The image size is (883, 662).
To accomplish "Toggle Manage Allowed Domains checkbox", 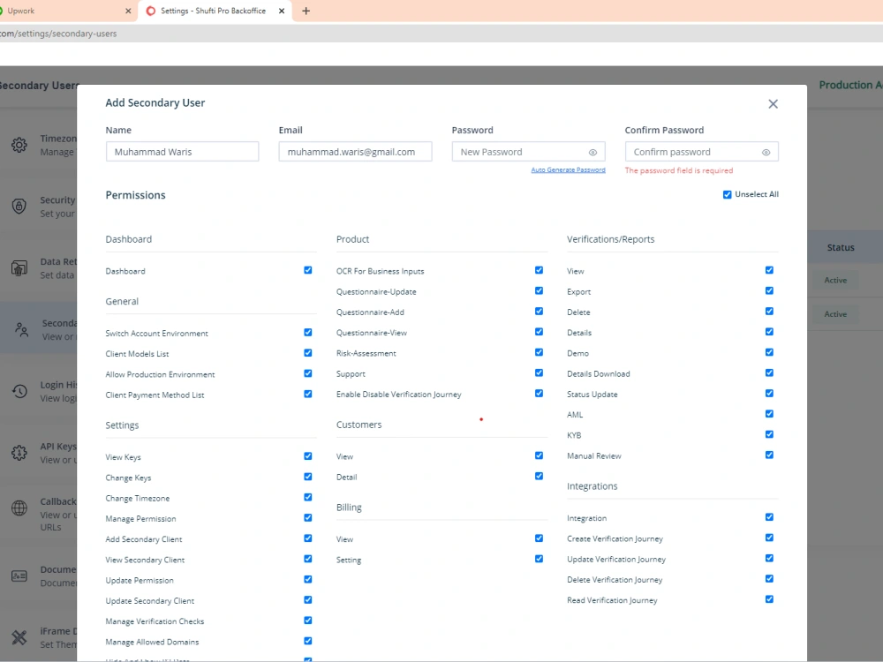I will (x=308, y=641).
